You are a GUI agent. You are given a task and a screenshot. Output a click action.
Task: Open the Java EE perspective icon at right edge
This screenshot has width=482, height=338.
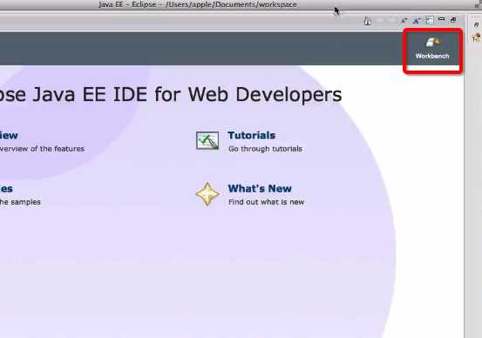pos(477,37)
